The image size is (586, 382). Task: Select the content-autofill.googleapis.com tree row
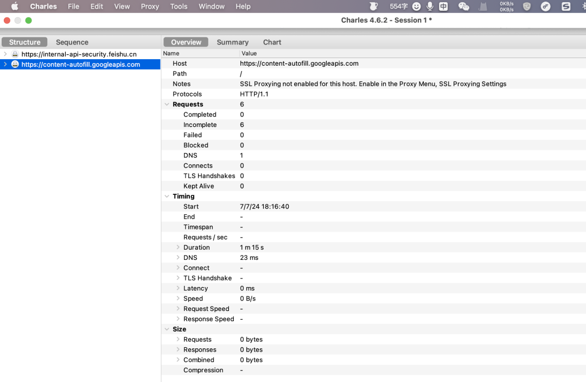(x=80, y=64)
